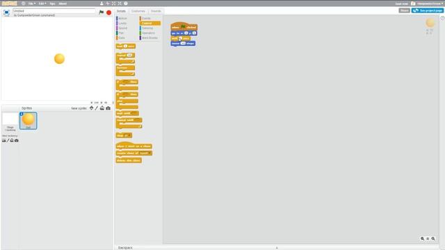
Task: Open My Stuff folder icon top right
Action: coord(413,3)
